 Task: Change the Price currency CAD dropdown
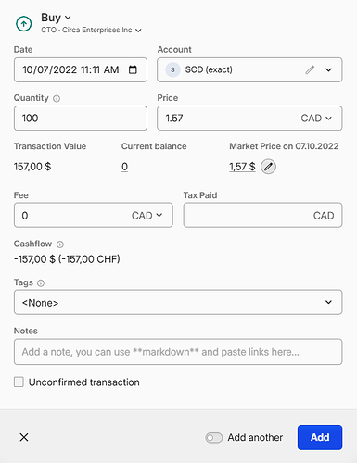pyautogui.click(x=316, y=119)
